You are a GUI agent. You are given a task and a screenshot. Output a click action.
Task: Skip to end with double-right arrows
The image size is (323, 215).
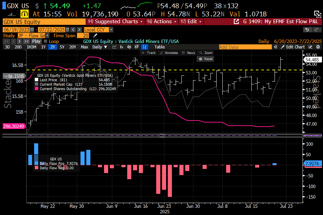[x=26, y=41]
